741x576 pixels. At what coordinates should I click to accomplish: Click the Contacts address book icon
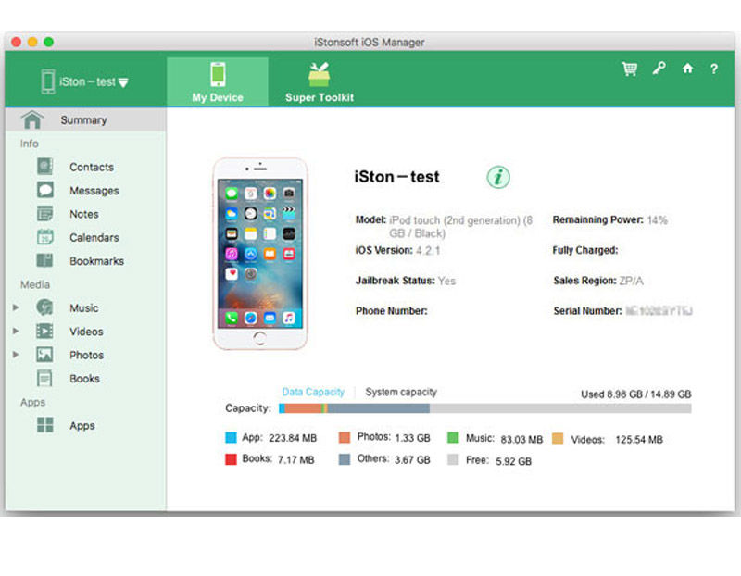point(44,167)
